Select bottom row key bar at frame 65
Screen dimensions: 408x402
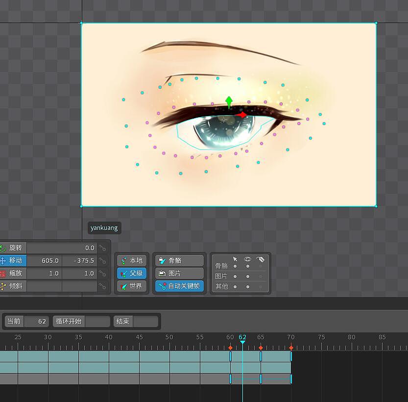261,379
